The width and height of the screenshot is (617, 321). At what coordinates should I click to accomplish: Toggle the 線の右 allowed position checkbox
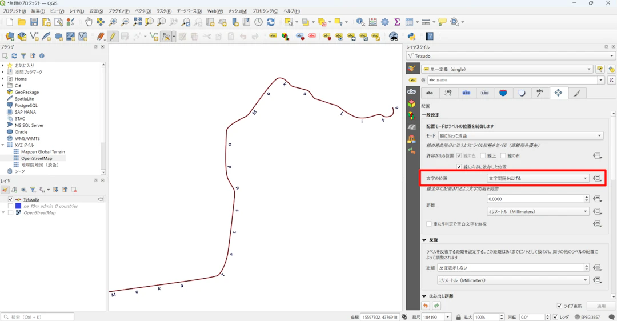click(x=503, y=156)
